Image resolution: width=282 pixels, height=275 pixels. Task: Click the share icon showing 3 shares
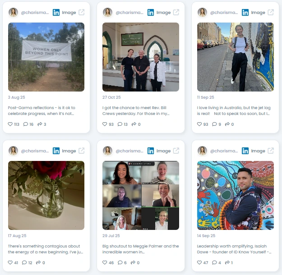(x=40, y=124)
